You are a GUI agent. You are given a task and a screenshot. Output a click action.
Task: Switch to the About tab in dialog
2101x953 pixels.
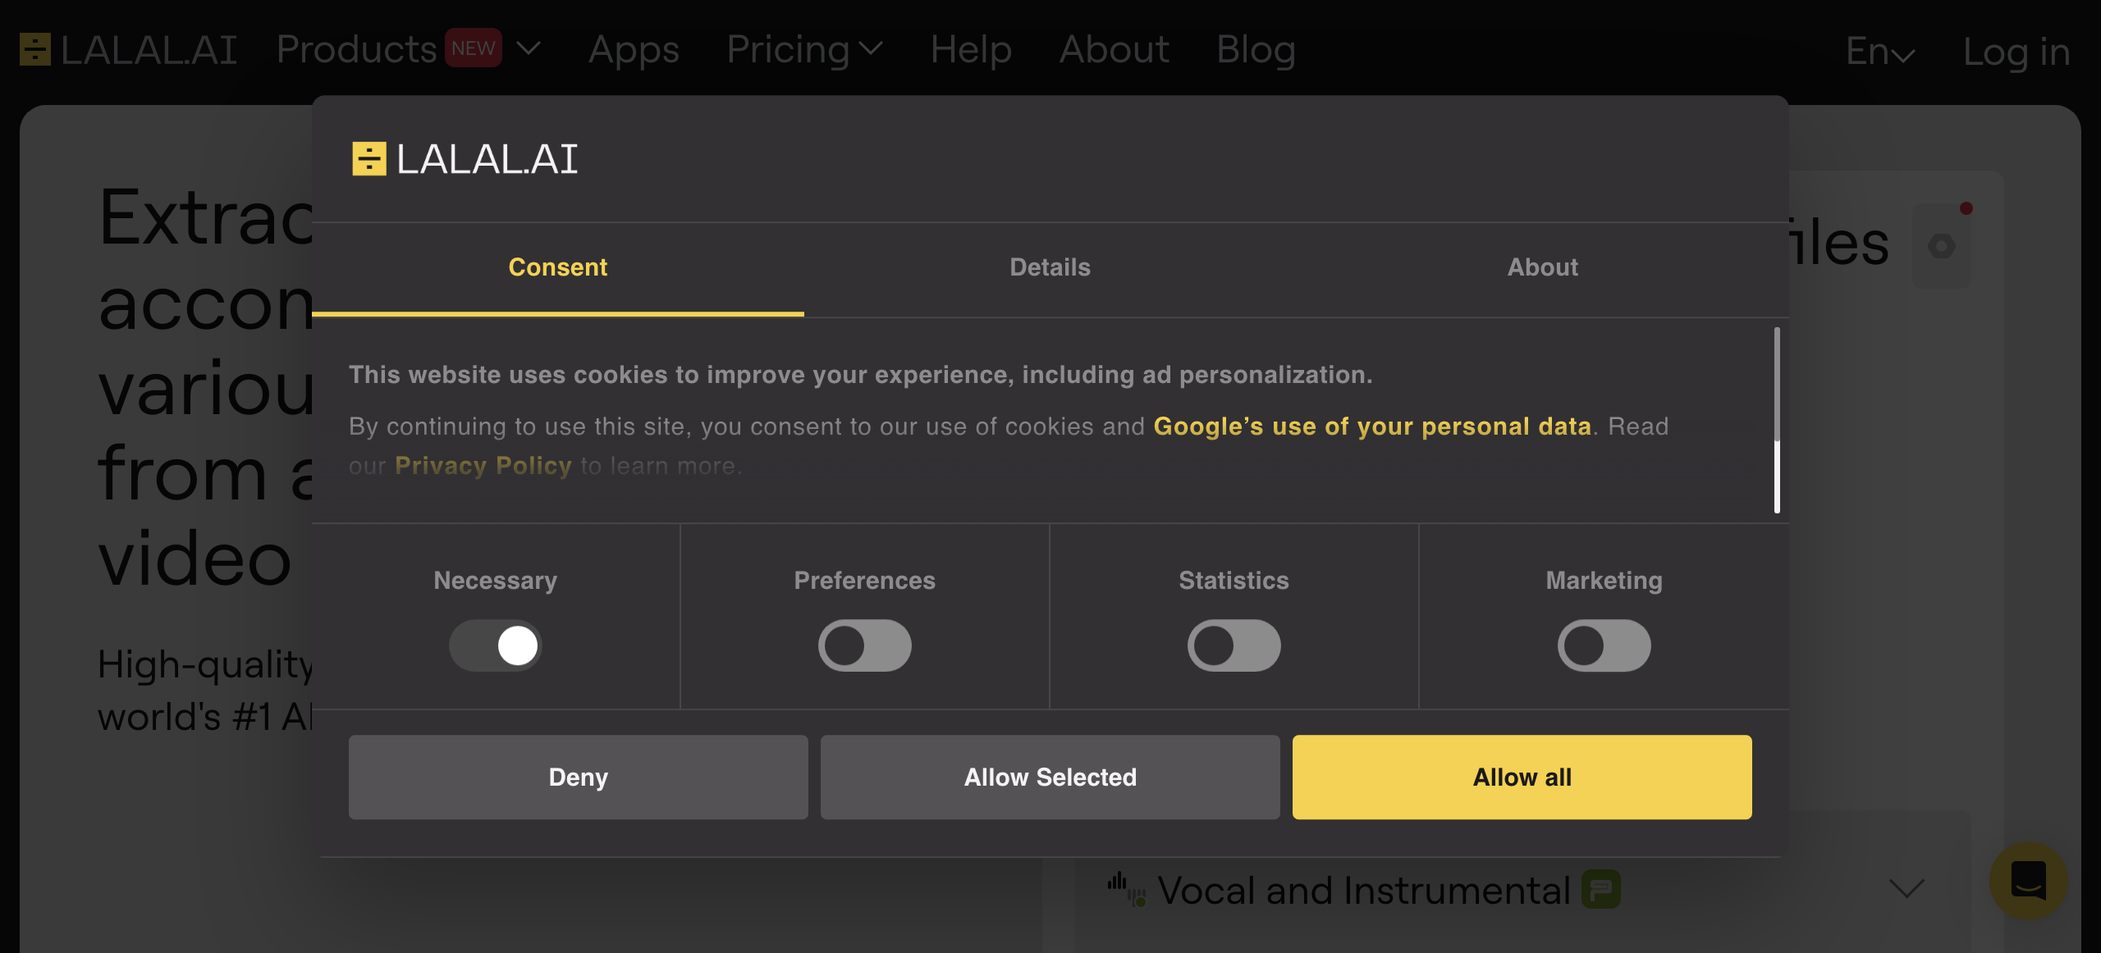[x=1542, y=267]
